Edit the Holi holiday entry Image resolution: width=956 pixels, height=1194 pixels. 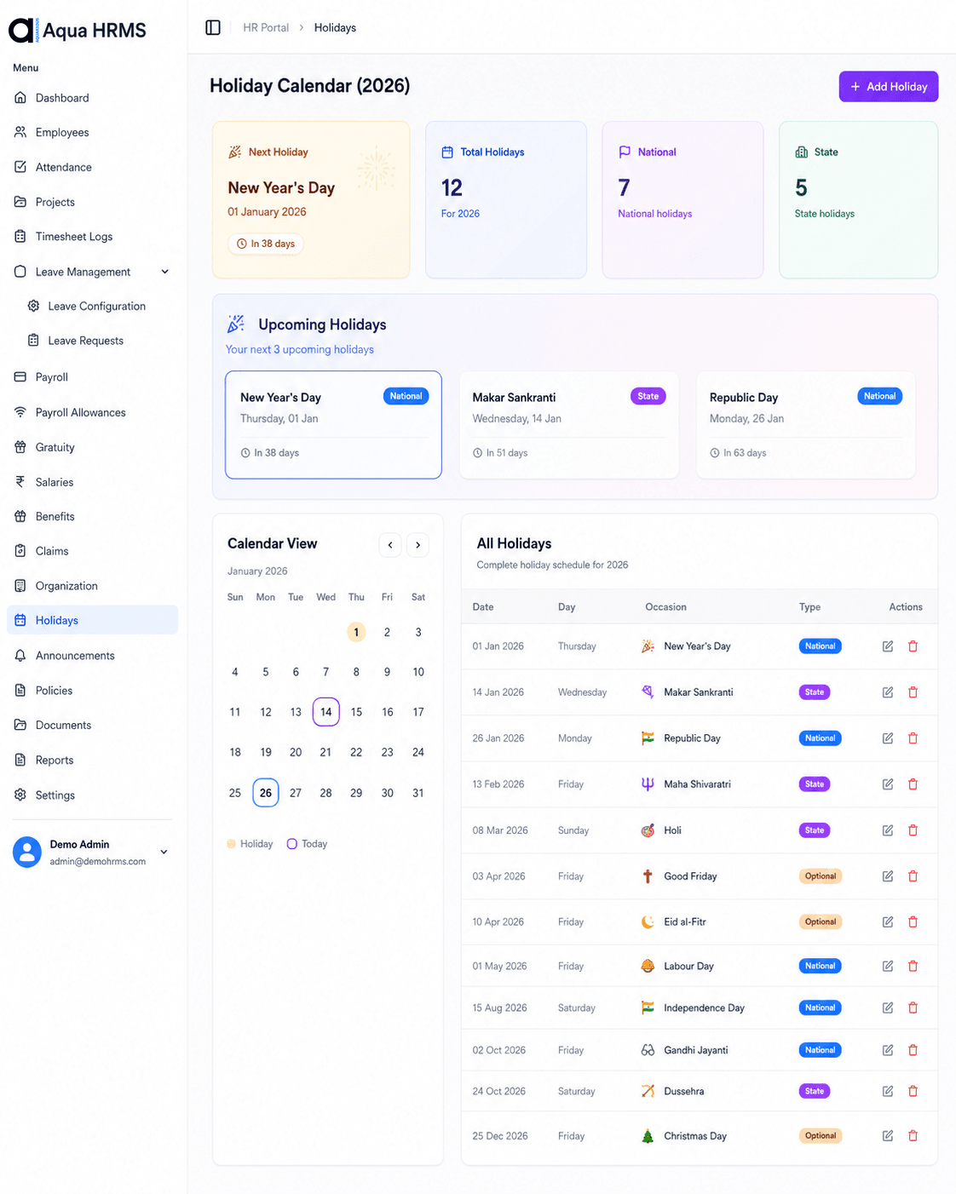888,830
